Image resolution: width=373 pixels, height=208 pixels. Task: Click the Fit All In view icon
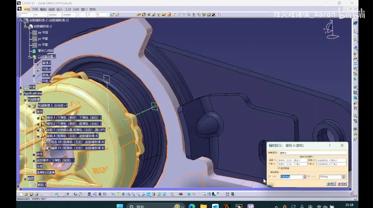[x=118, y=194]
